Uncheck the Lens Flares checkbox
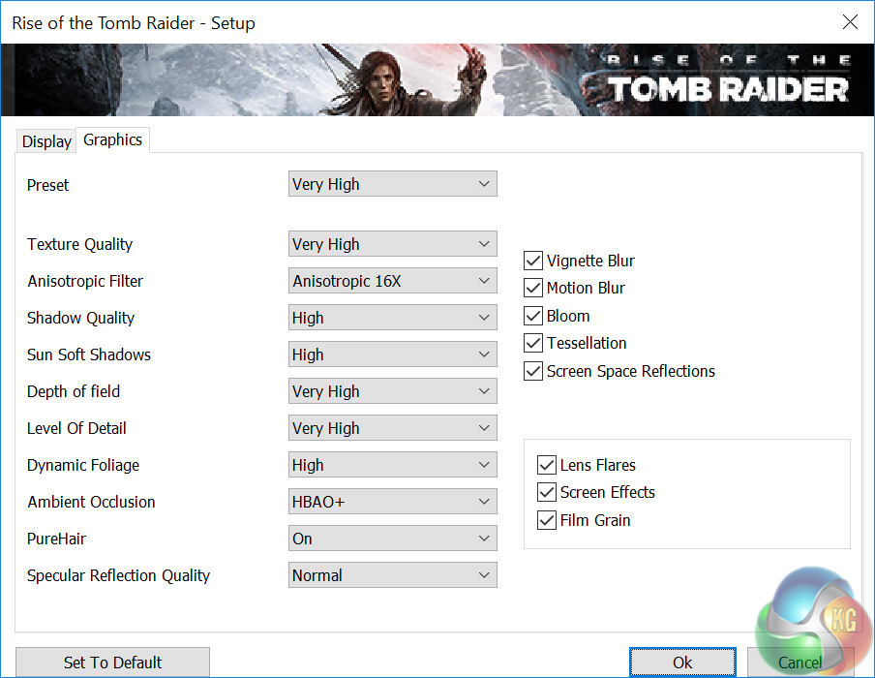 point(547,465)
